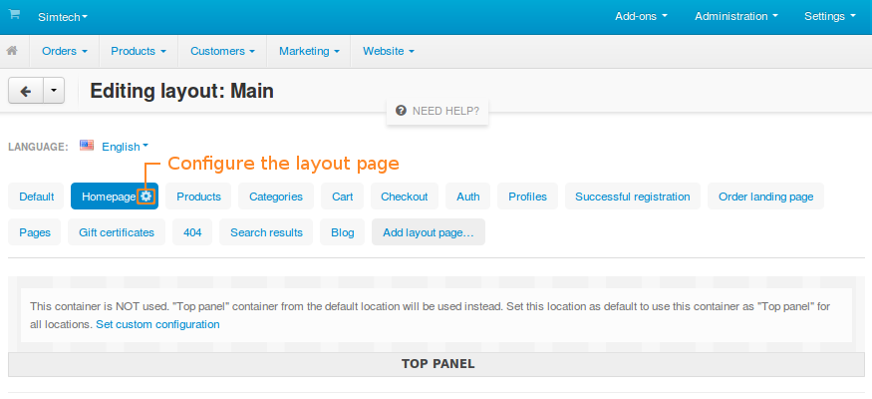Open the Checkout layout page
Screen dimensions: 872x399
[x=405, y=197]
